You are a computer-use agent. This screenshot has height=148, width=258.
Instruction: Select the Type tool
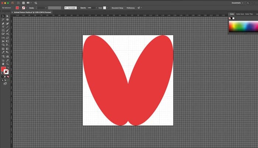[3, 27]
